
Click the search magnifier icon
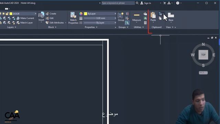click(x=137, y=3)
